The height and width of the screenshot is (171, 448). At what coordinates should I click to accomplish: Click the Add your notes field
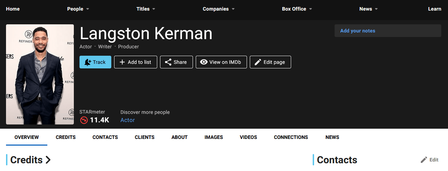click(388, 31)
